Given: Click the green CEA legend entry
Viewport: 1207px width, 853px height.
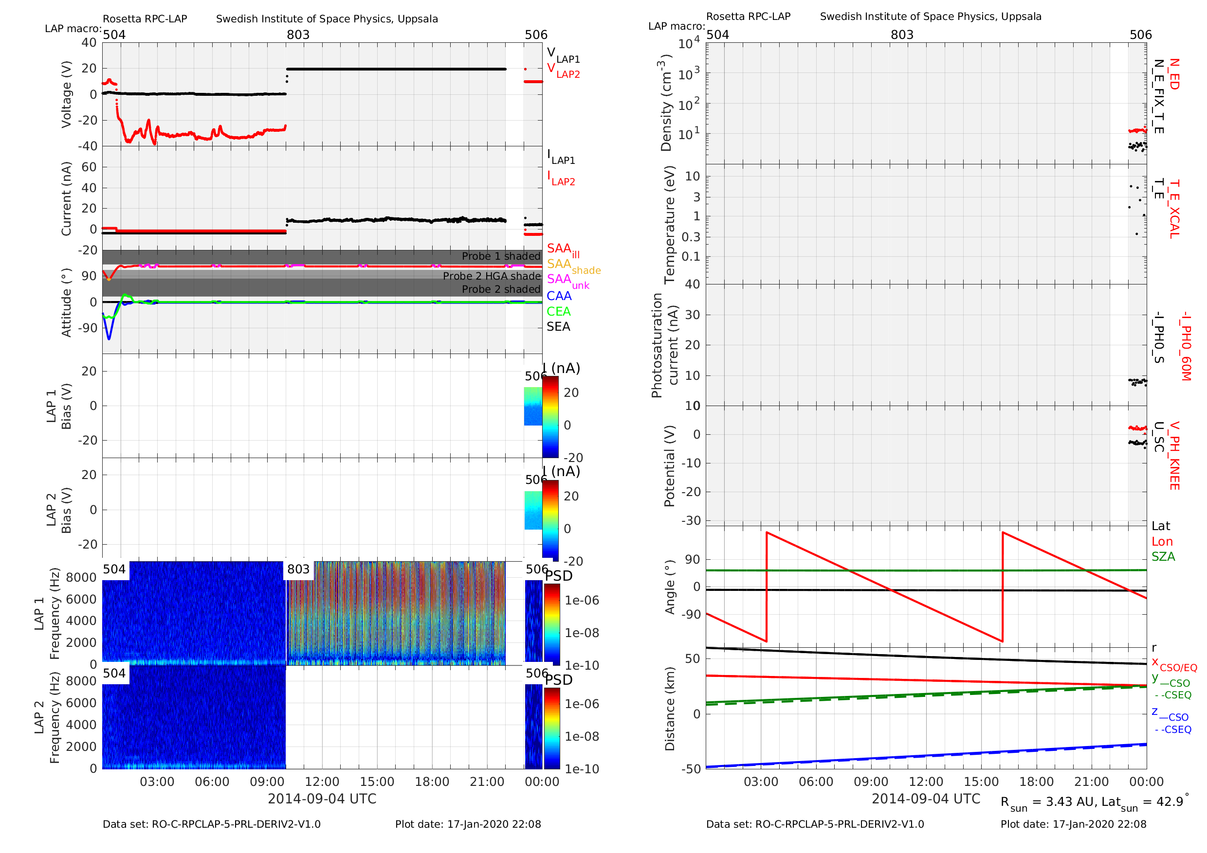Looking at the screenshot, I should pyautogui.click(x=558, y=311).
